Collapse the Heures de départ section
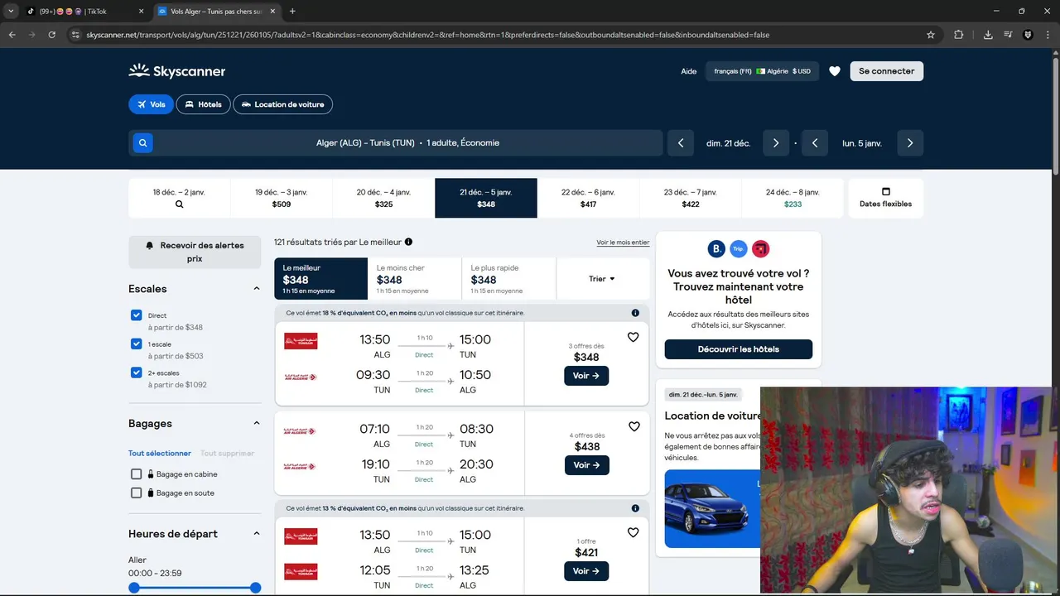1060x596 pixels. pos(256,534)
